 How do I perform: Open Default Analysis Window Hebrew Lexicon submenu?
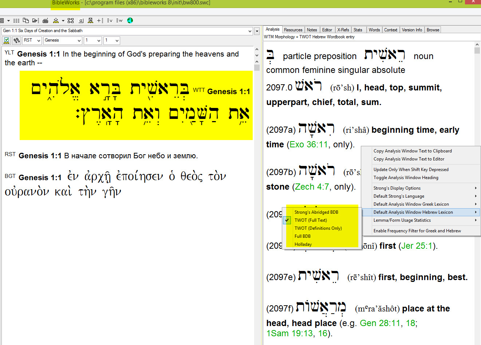pyautogui.click(x=421, y=212)
